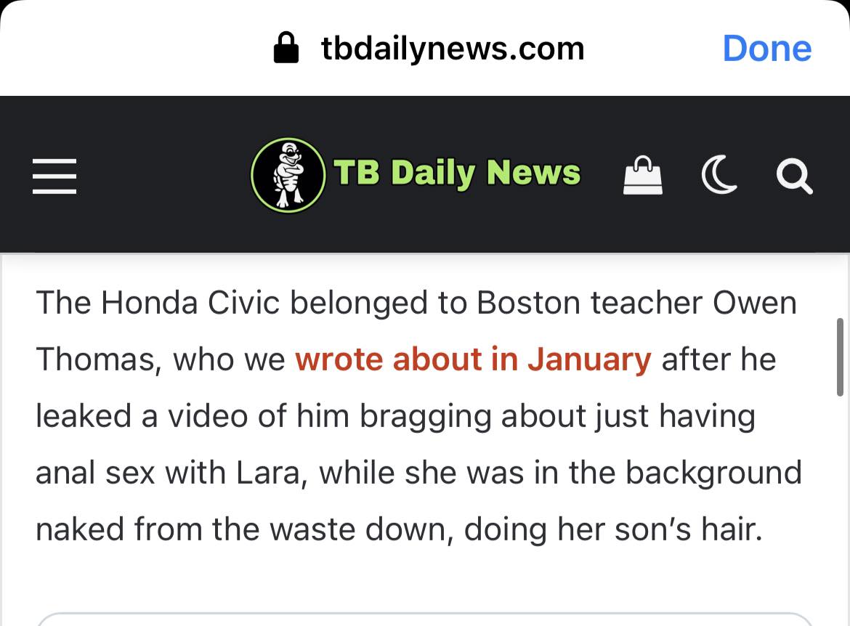The image size is (850, 626).
Task: Open the hamburger navigation menu
Action: 54,176
